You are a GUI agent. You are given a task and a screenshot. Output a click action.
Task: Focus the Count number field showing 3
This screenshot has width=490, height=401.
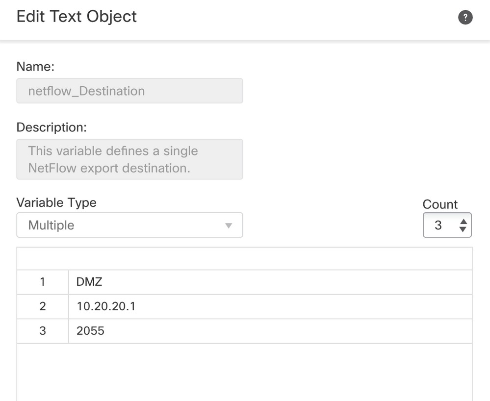pos(439,225)
